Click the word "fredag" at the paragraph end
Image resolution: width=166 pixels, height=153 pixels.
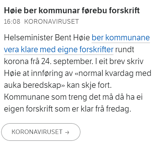pyautogui.click(x=118, y=109)
